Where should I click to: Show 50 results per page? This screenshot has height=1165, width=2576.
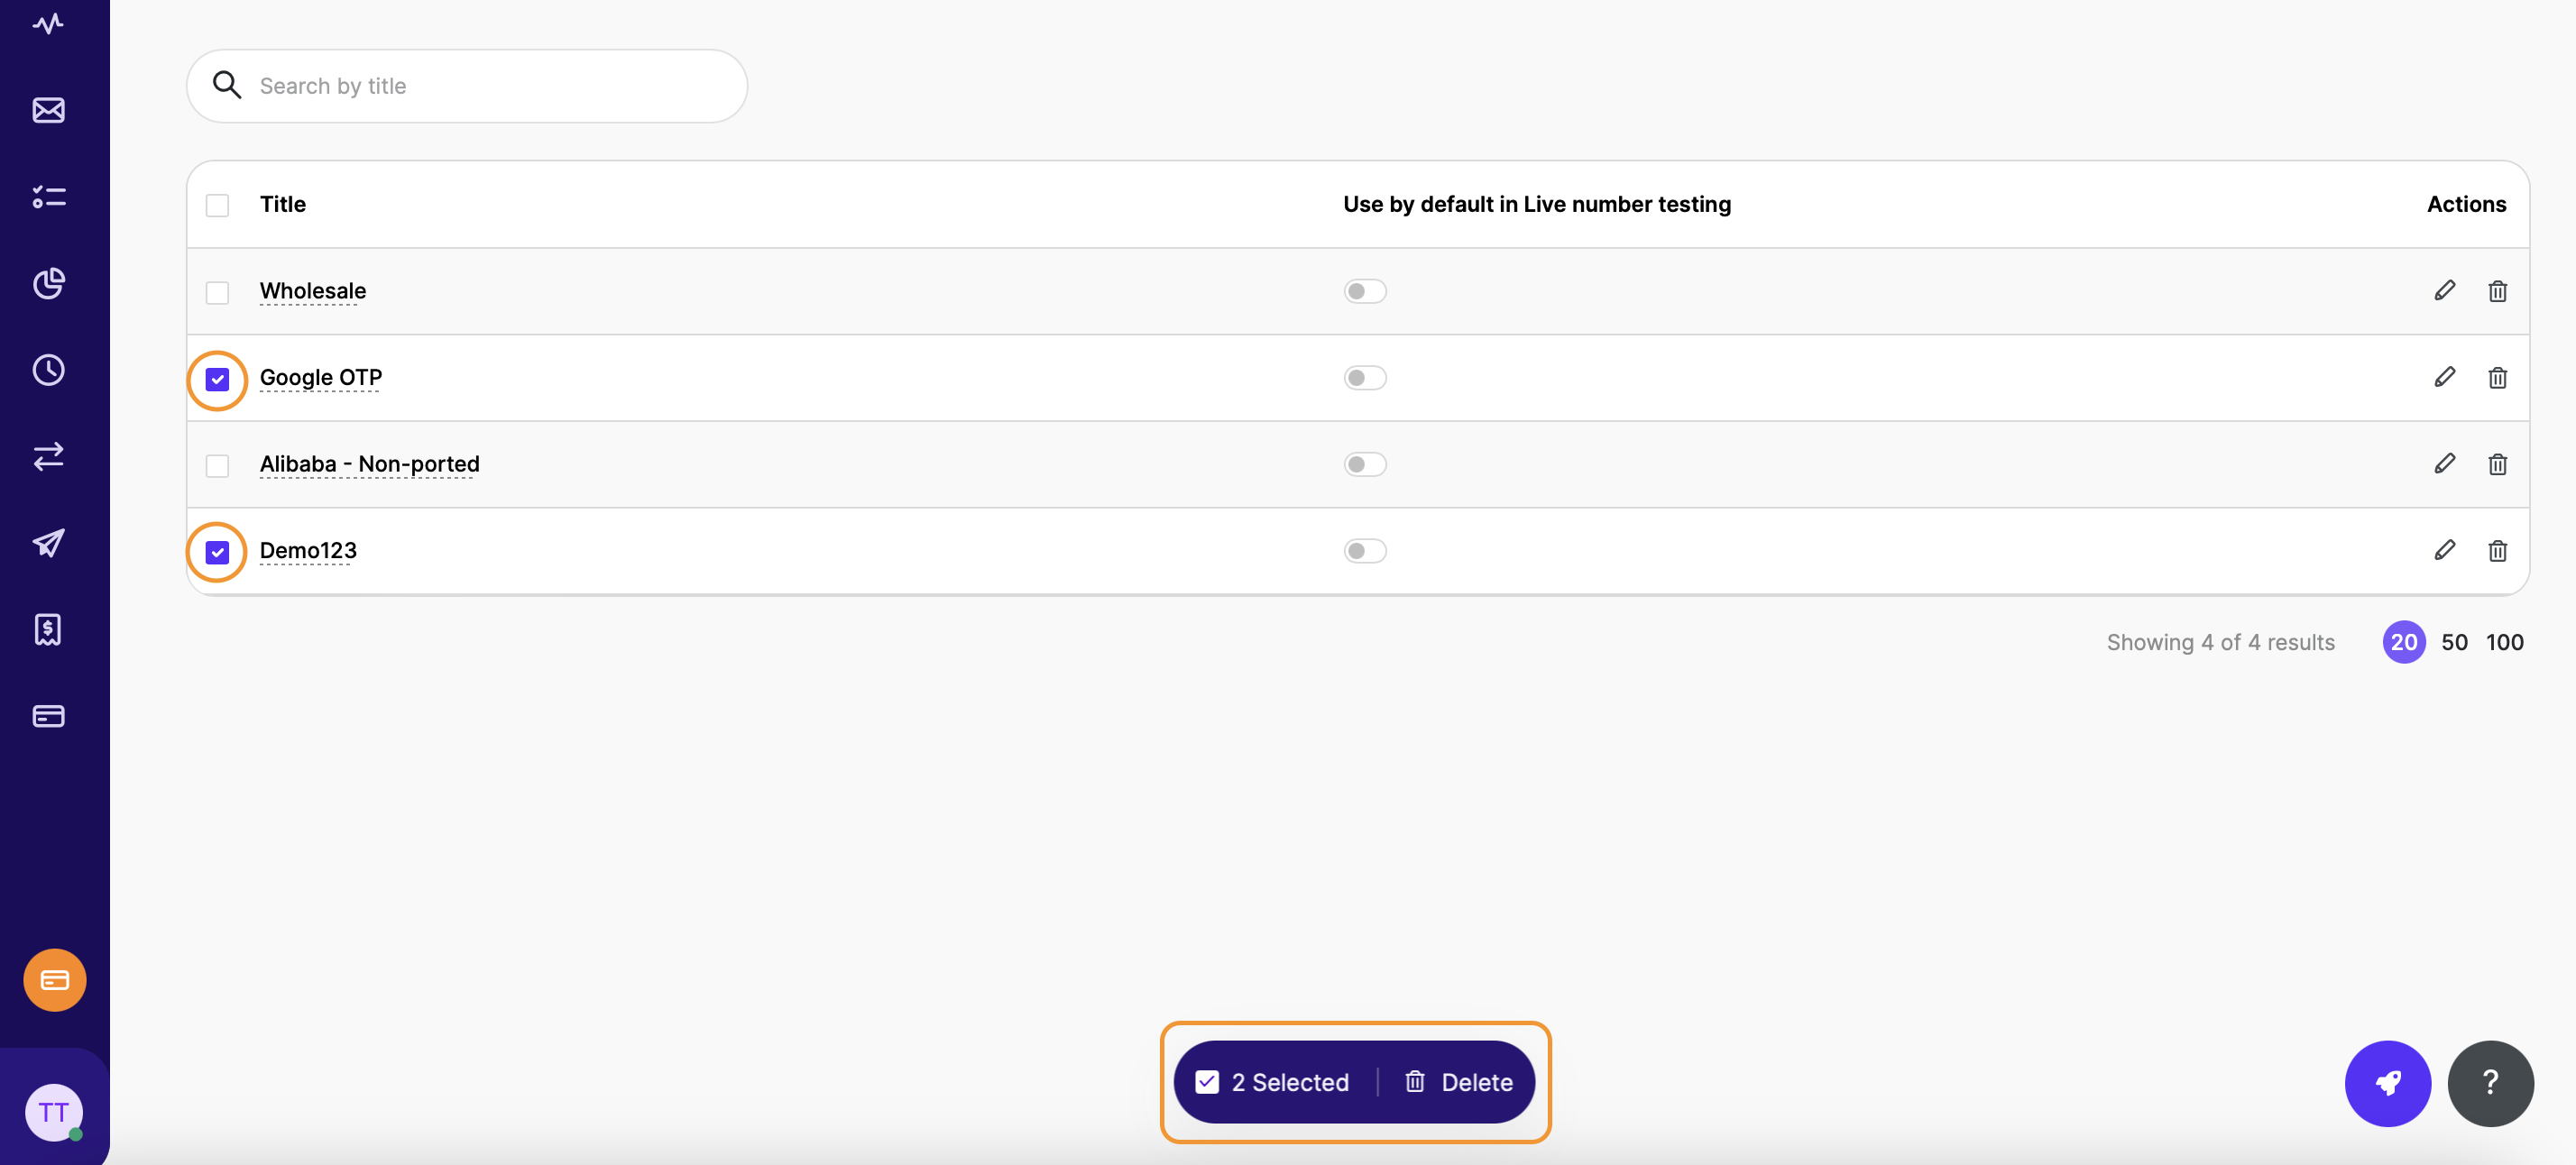[x=2454, y=642]
